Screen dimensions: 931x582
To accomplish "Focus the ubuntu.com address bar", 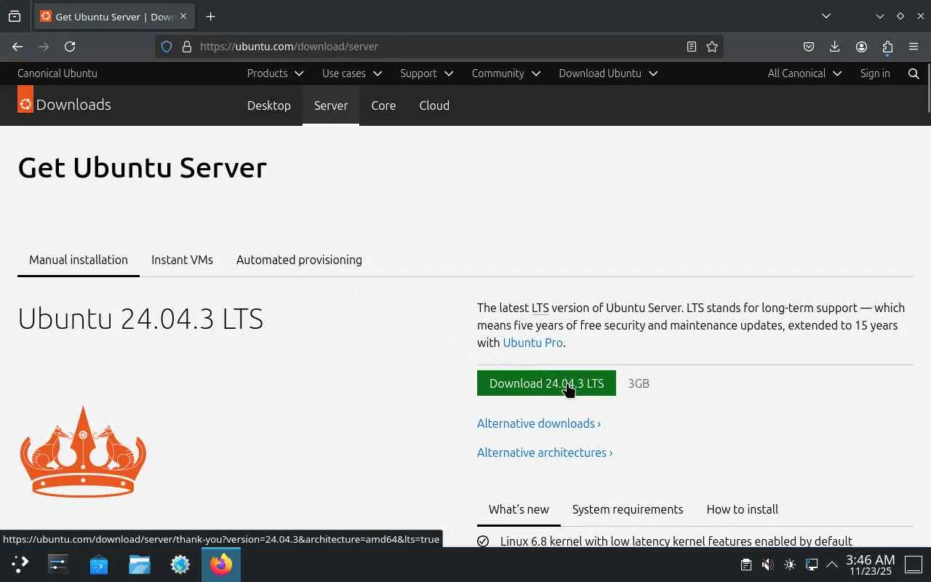I will click(439, 47).
